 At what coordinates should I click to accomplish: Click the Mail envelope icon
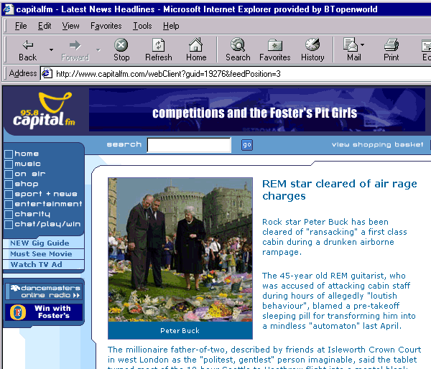tap(351, 45)
